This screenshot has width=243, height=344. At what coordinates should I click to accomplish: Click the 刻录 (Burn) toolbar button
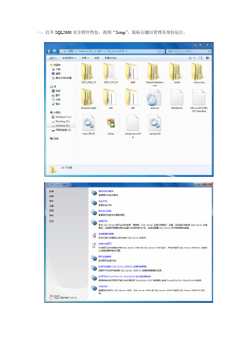click(x=97, y=58)
